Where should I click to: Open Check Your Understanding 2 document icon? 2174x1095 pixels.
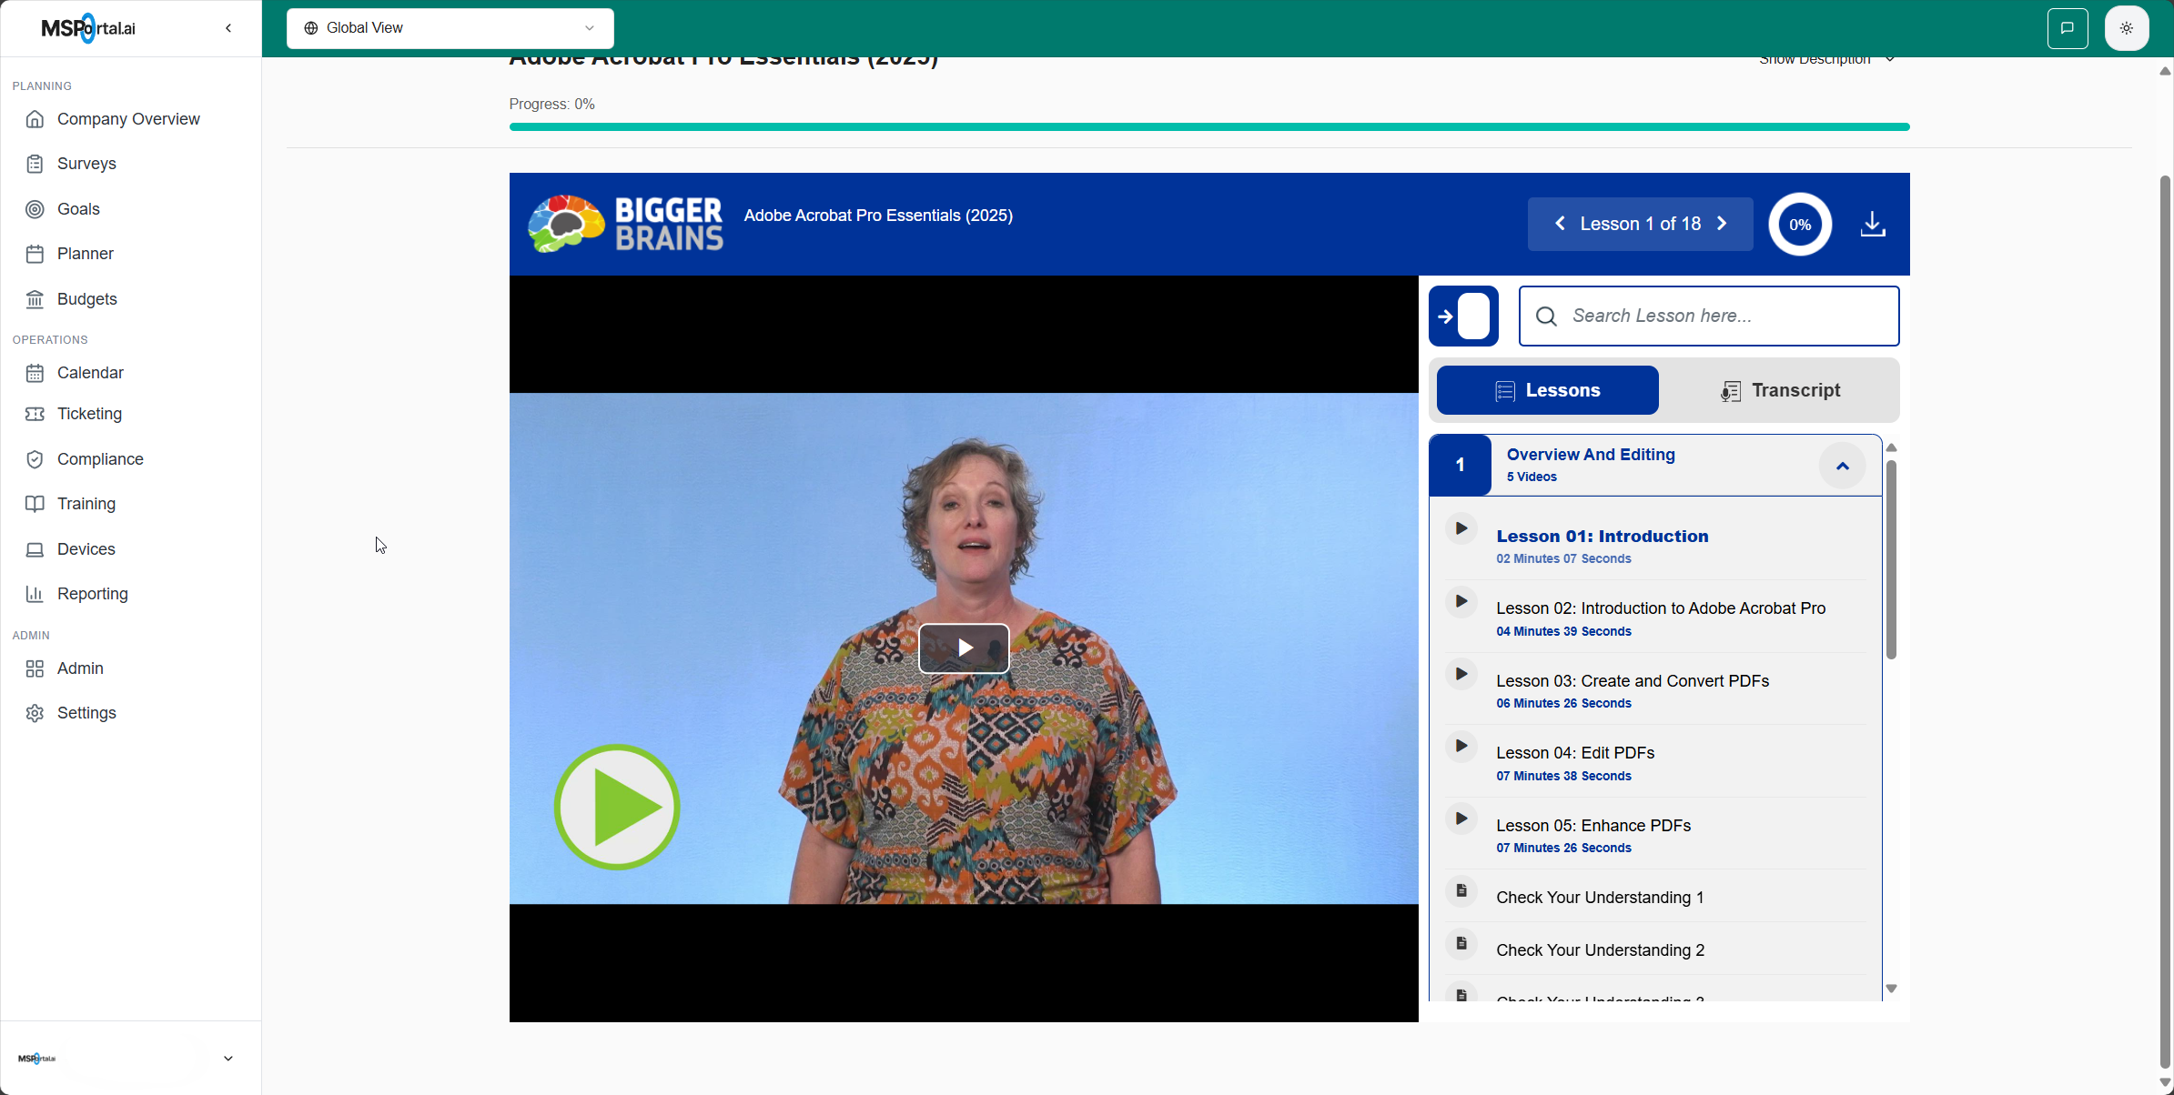(x=1461, y=943)
